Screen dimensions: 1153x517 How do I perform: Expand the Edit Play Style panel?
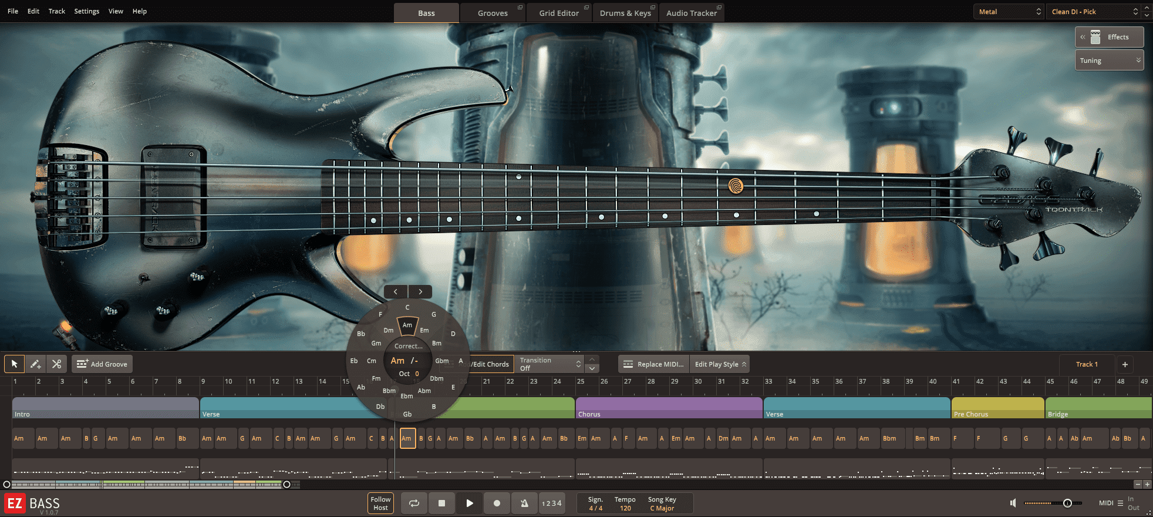[x=720, y=364]
